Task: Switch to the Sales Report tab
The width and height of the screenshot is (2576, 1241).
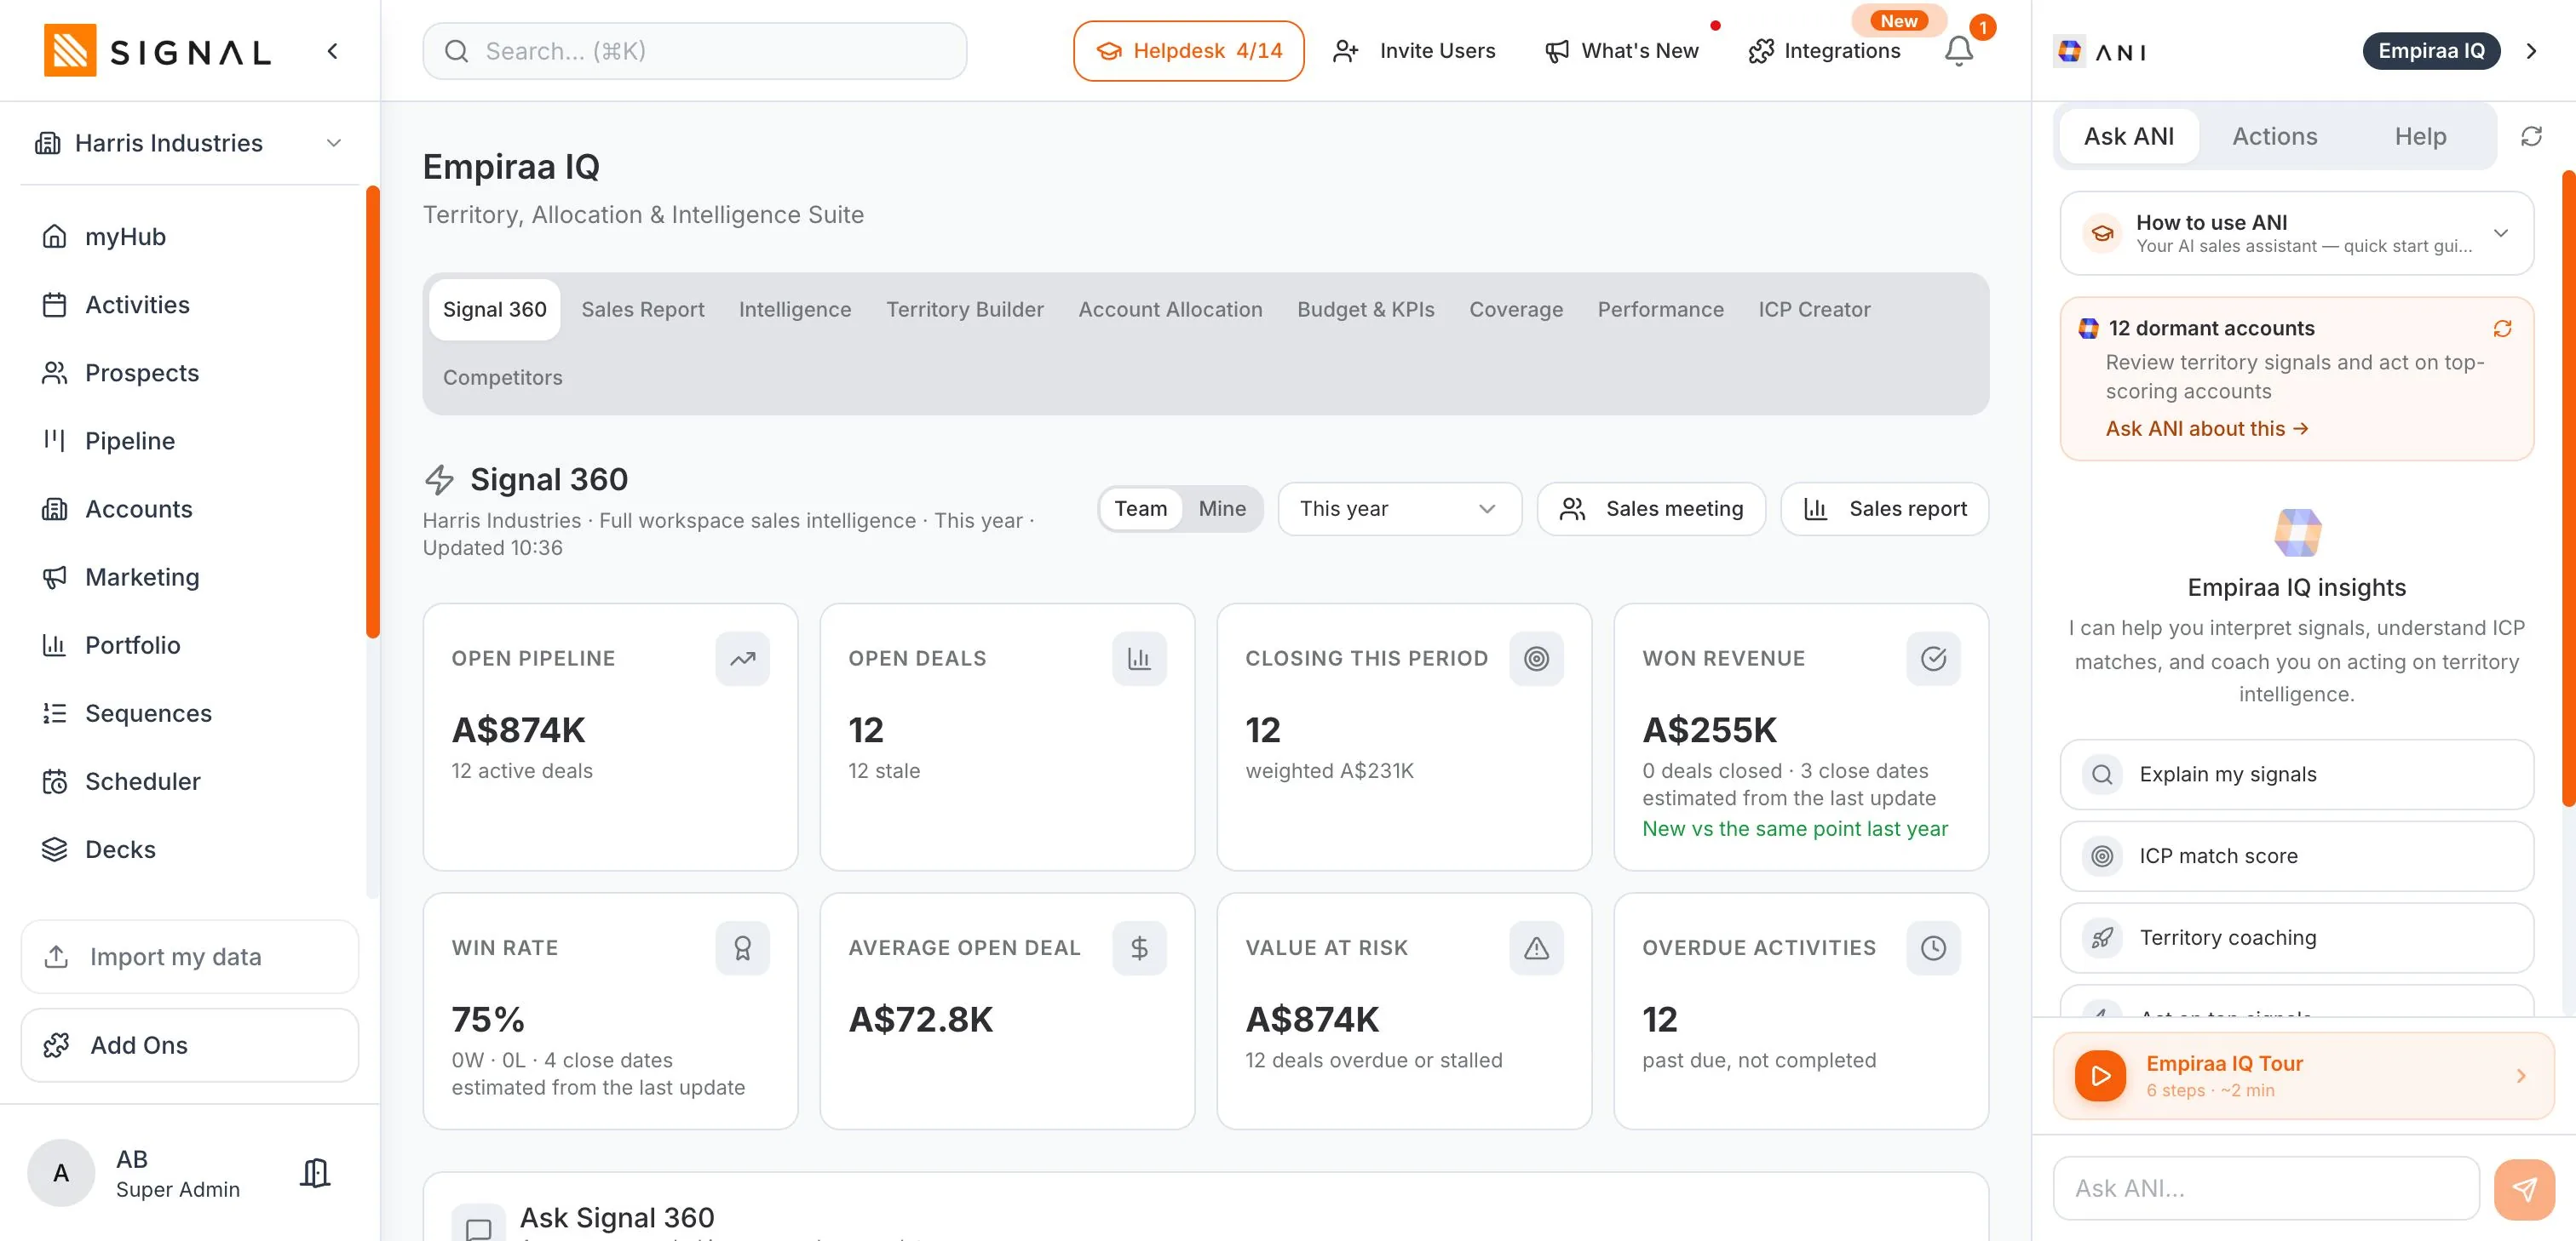Action: [642, 310]
